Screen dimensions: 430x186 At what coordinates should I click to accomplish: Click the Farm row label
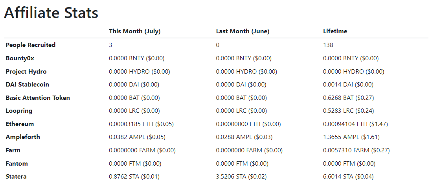point(13,150)
